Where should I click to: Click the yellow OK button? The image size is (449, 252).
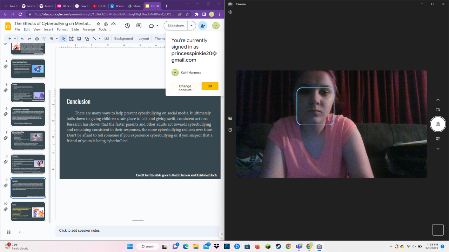[x=210, y=86]
